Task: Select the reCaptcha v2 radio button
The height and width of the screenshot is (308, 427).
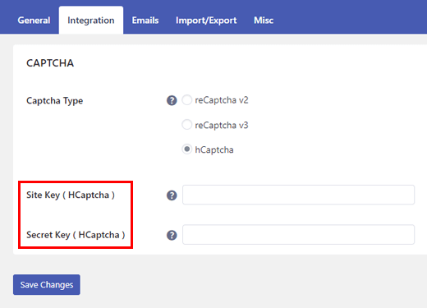Action: click(x=186, y=99)
